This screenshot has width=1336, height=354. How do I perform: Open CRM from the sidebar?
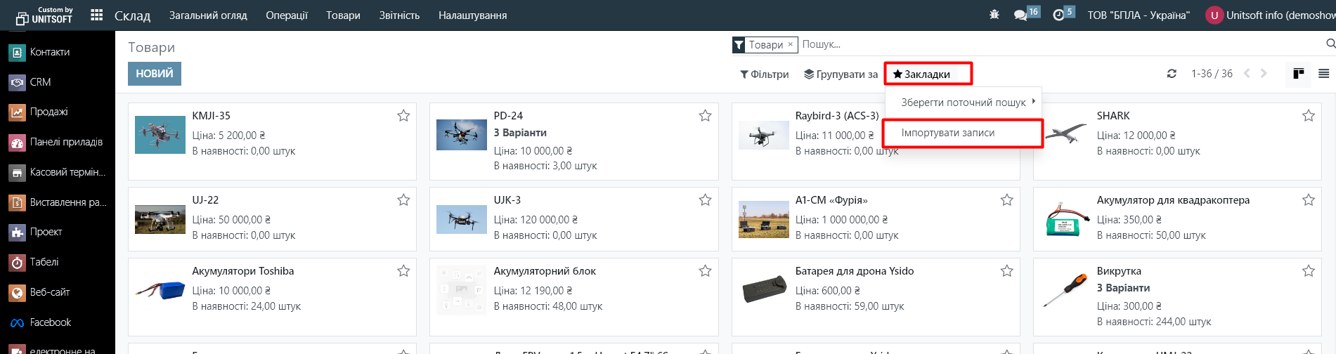pyautogui.click(x=40, y=82)
